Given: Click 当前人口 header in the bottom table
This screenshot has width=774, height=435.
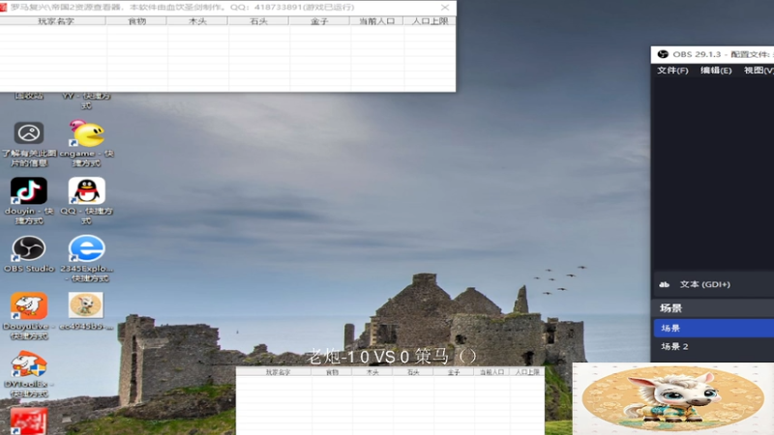Looking at the screenshot, I should click(x=491, y=372).
